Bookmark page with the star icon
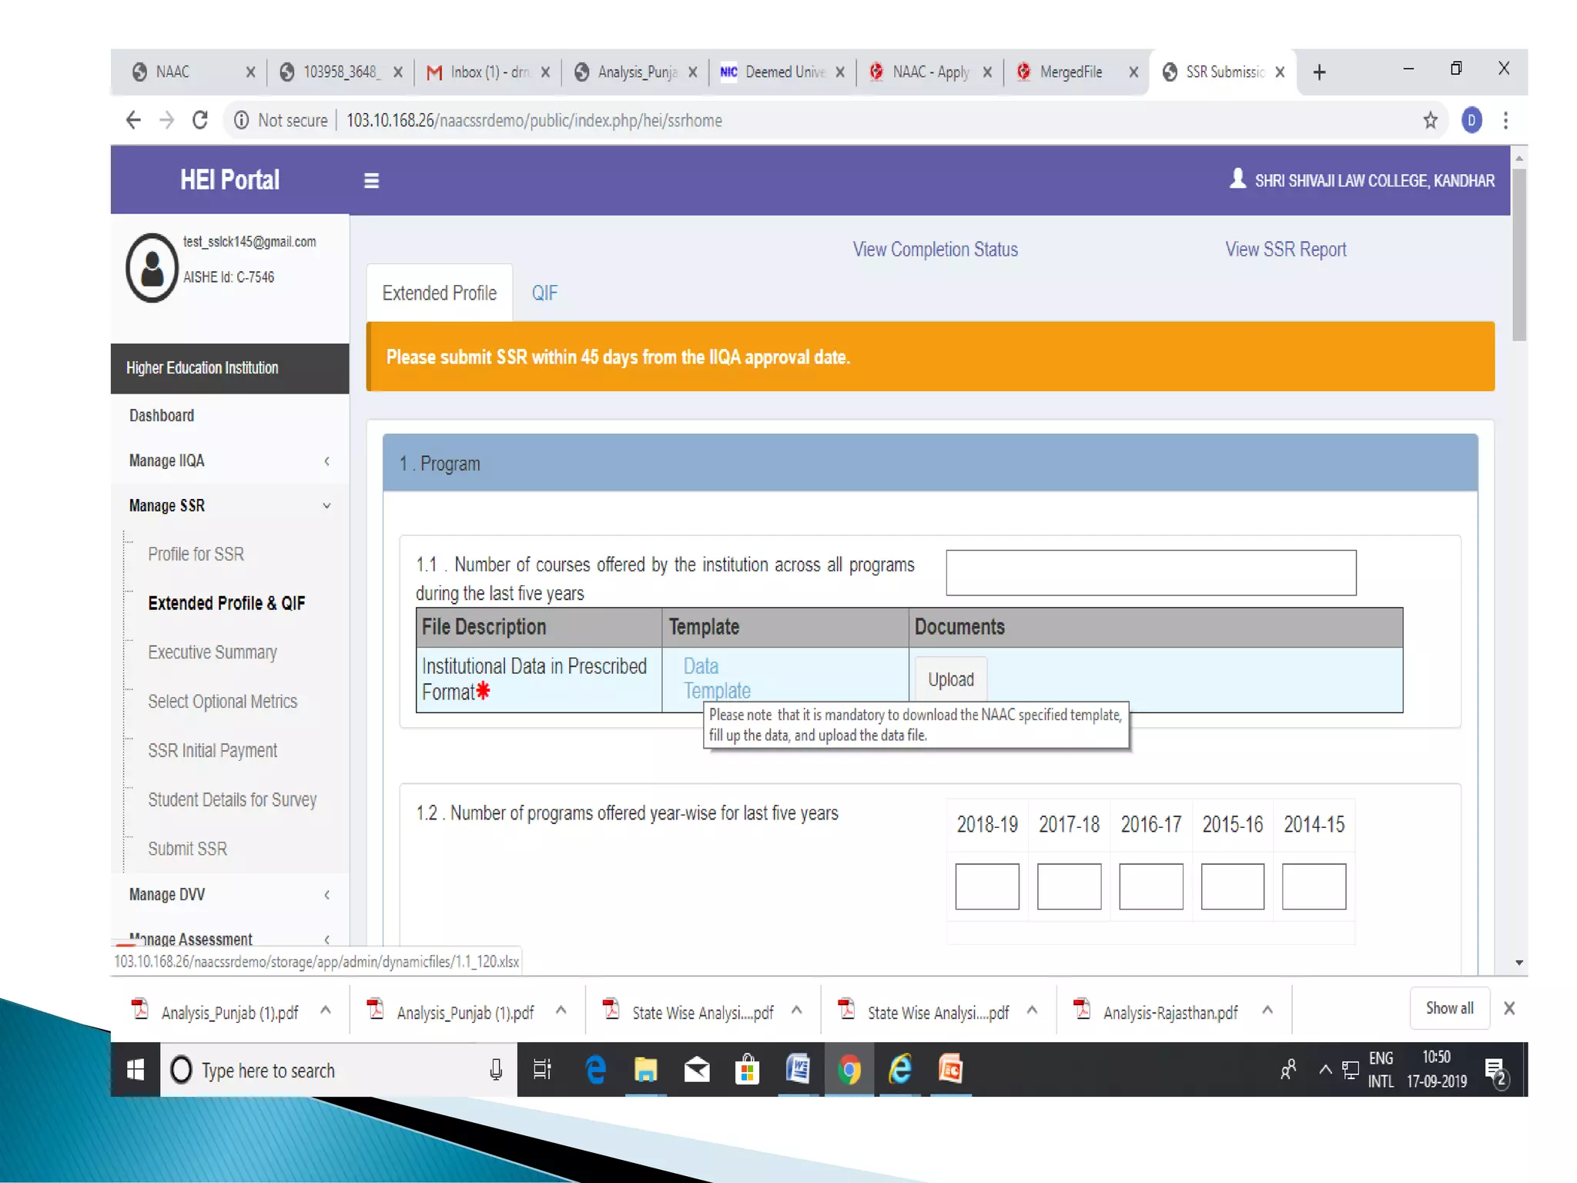 pos(1430,120)
